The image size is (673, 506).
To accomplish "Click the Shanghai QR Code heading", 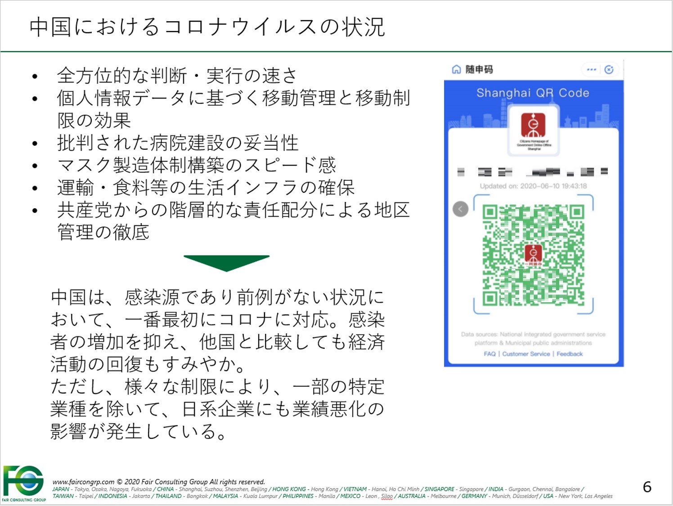I will point(533,93).
